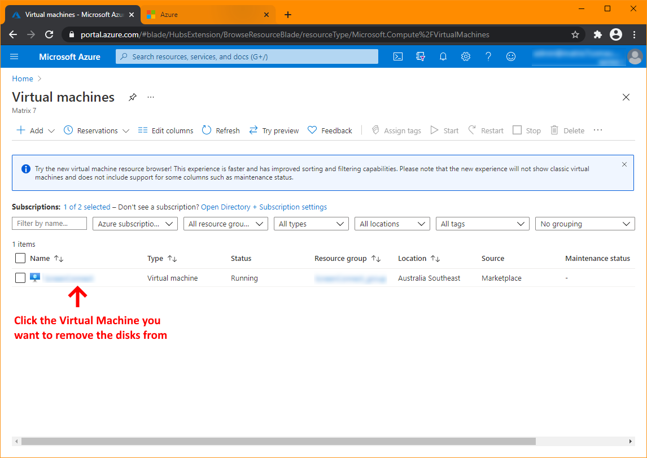
Task: Sort by Type column arrows
Action: click(172, 259)
